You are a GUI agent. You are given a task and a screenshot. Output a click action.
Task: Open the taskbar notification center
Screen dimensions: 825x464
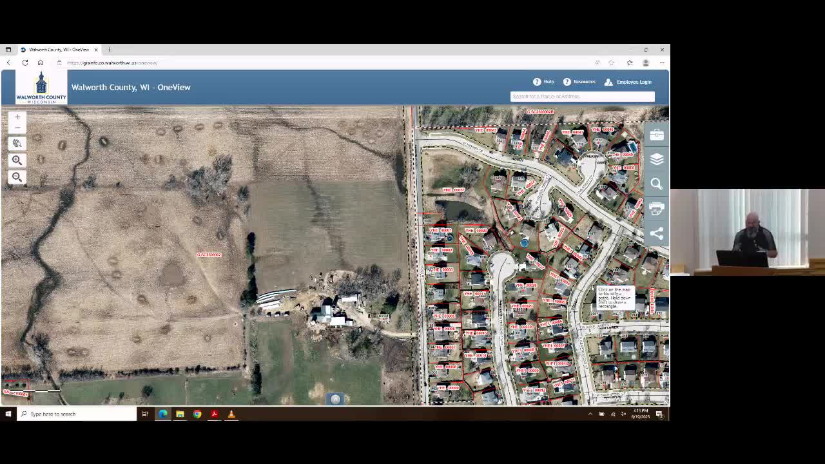coord(659,414)
